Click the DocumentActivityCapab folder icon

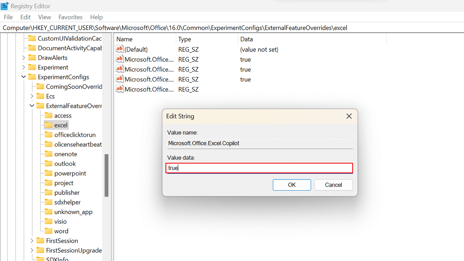pyautogui.click(x=32, y=48)
